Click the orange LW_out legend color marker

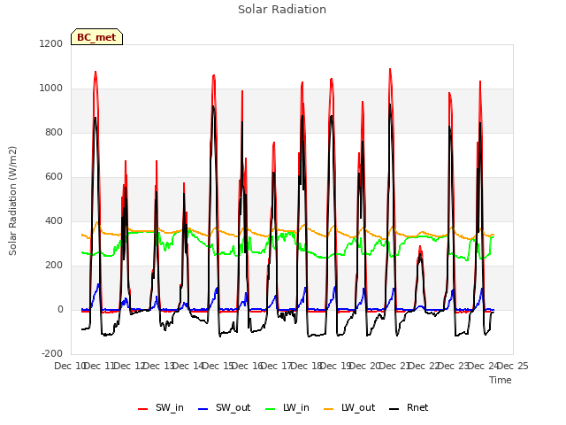pyautogui.click(x=328, y=409)
